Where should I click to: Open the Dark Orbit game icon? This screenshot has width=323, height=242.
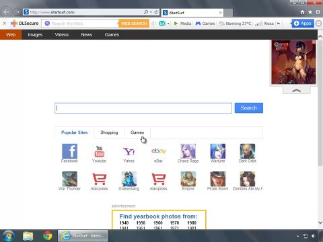point(248,151)
